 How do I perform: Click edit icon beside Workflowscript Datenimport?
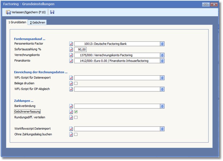click(71, 129)
